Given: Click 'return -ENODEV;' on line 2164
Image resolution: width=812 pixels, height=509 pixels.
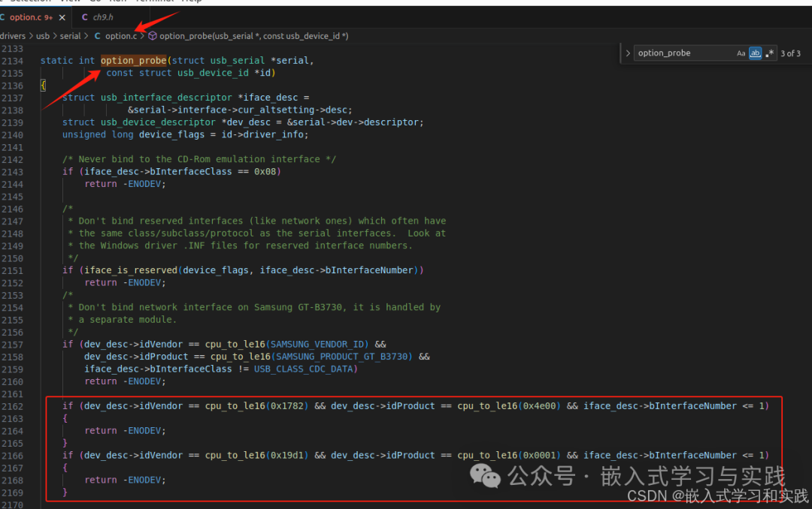Looking at the screenshot, I should (x=126, y=431).
